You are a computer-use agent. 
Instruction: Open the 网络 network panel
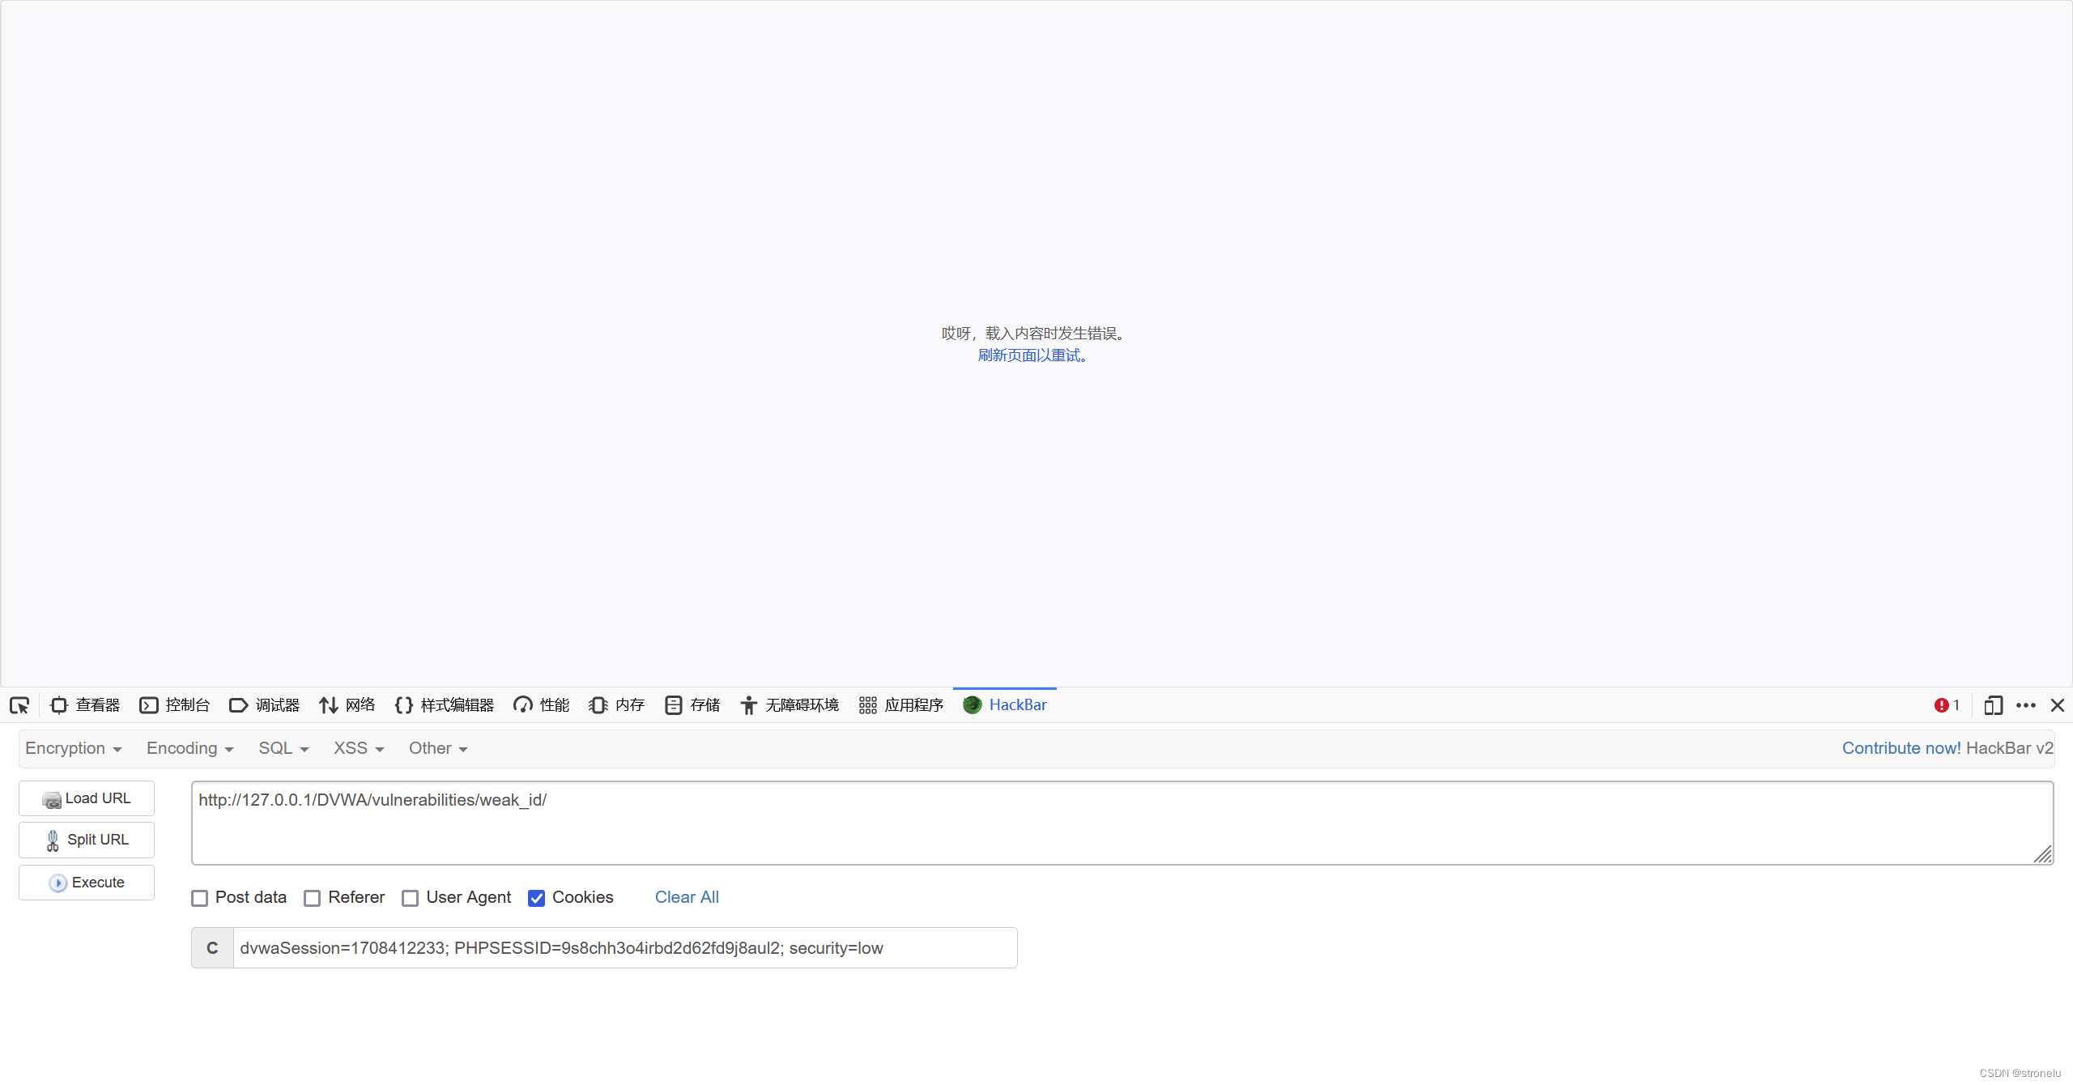pyautogui.click(x=347, y=705)
